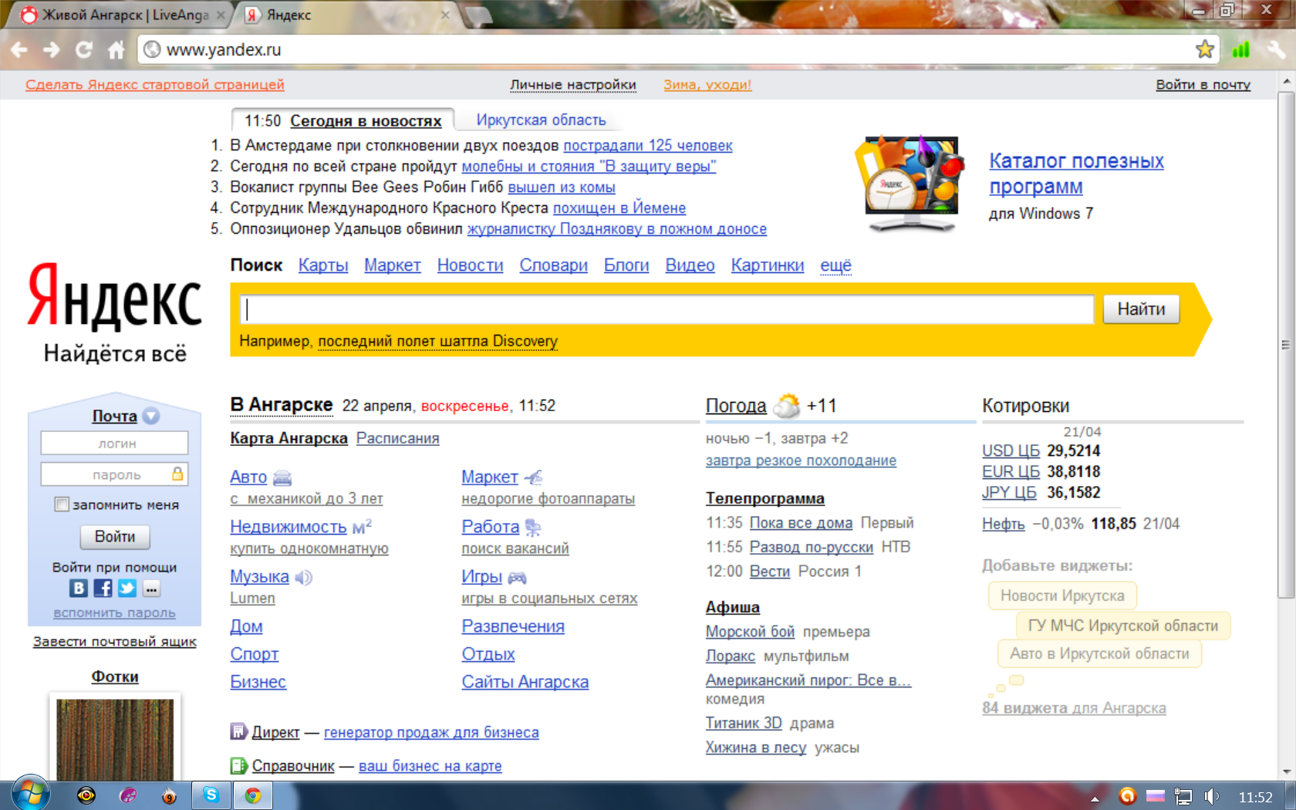
Task: Show hidden system tray icons
Action: (x=1095, y=798)
